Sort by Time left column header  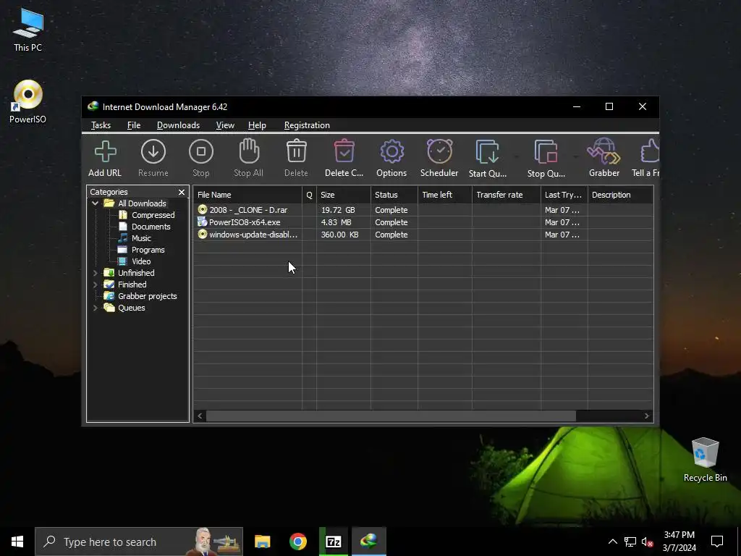(445, 195)
